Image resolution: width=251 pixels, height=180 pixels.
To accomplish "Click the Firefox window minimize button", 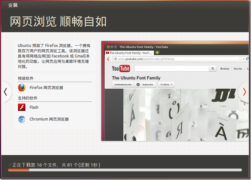I will pos(112,47).
